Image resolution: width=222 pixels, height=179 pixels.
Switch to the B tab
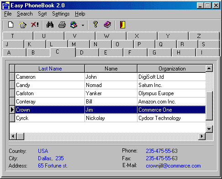[x=38, y=53]
